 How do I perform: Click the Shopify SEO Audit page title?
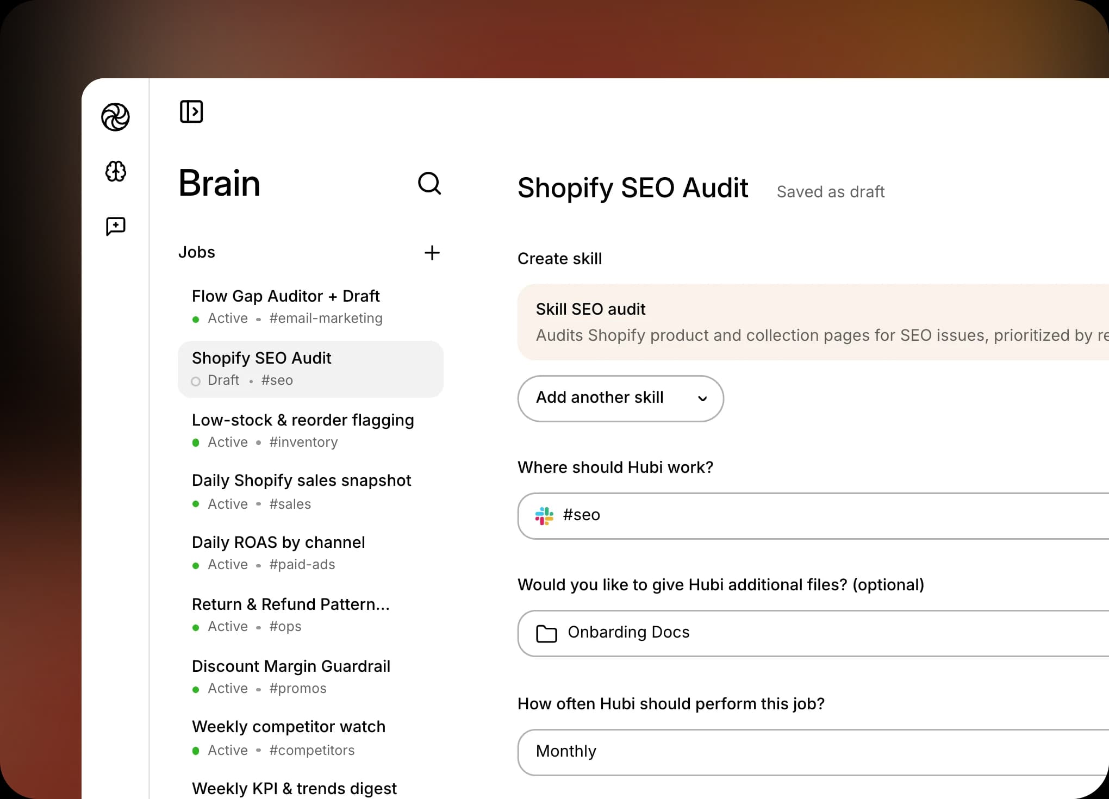click(633, 188)
